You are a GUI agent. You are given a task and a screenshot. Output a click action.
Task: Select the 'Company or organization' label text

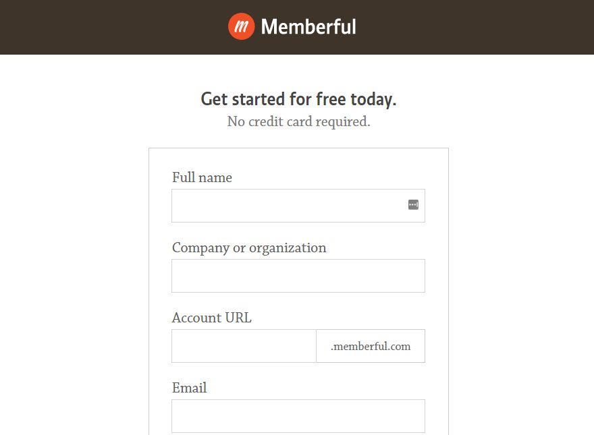coord(250,248)
